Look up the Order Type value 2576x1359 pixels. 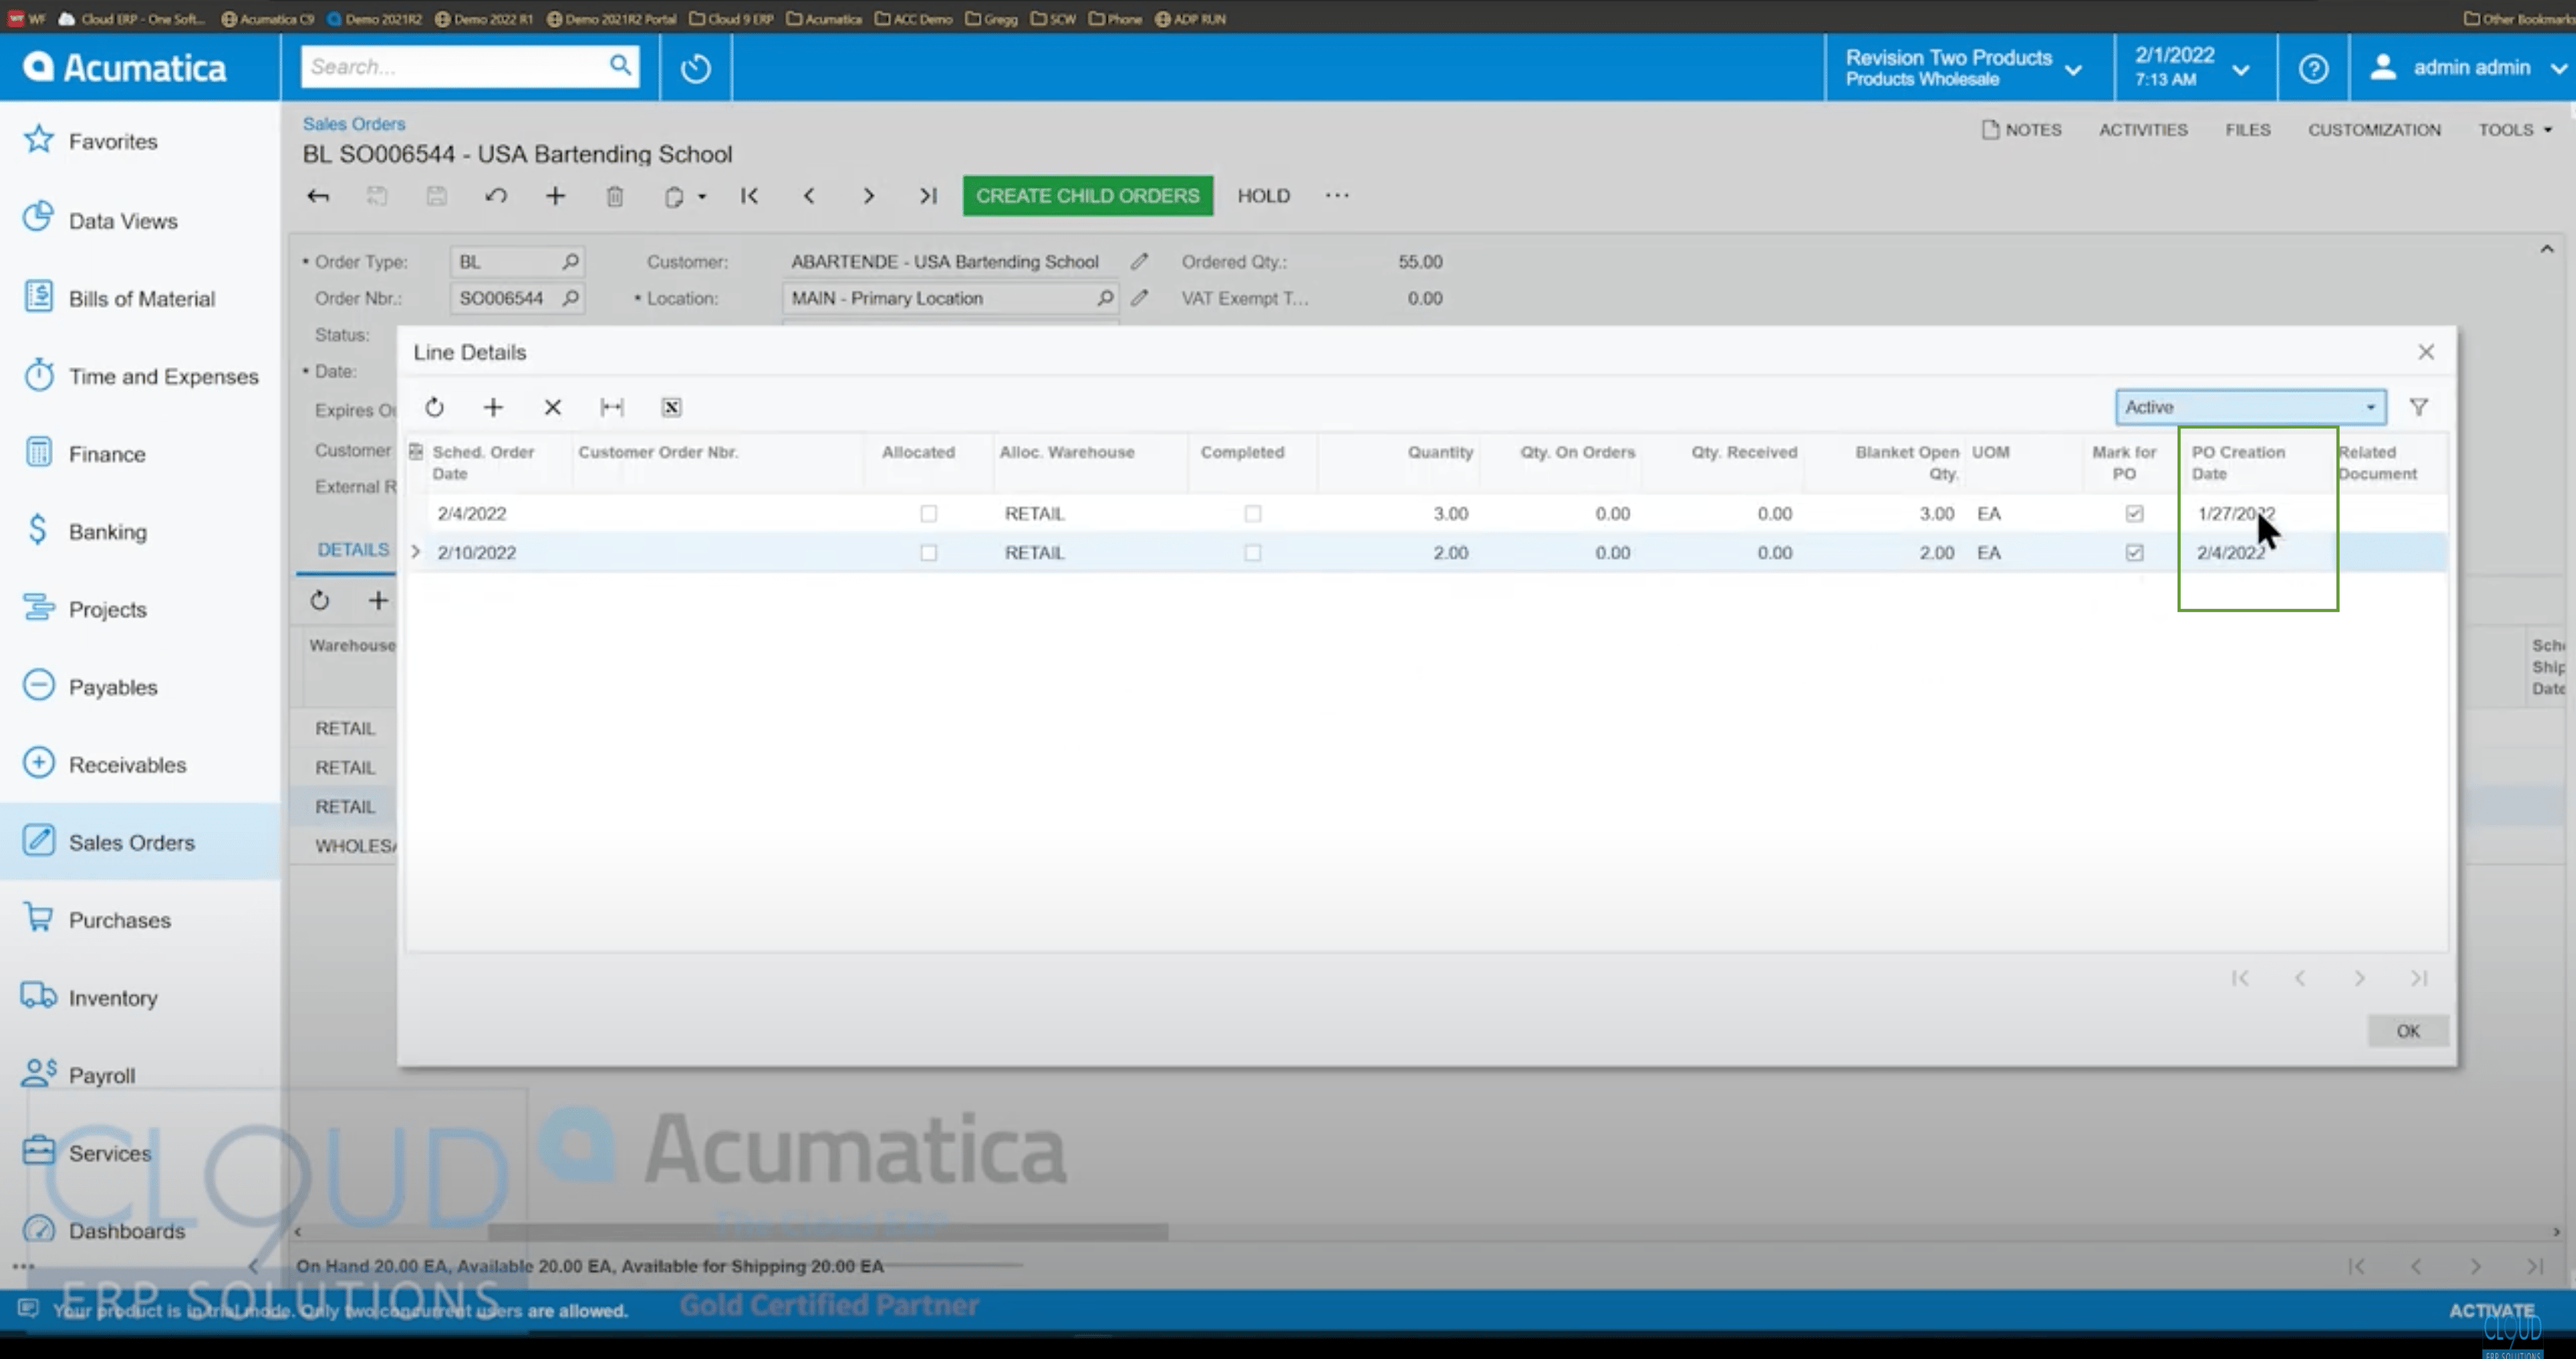(x=570, y=262)
